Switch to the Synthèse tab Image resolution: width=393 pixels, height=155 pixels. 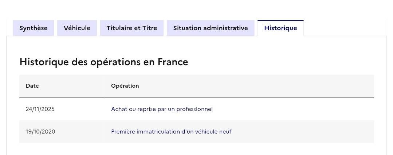point(34,28)
